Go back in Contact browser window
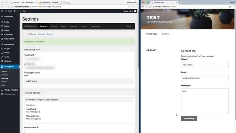 point(143,7)
